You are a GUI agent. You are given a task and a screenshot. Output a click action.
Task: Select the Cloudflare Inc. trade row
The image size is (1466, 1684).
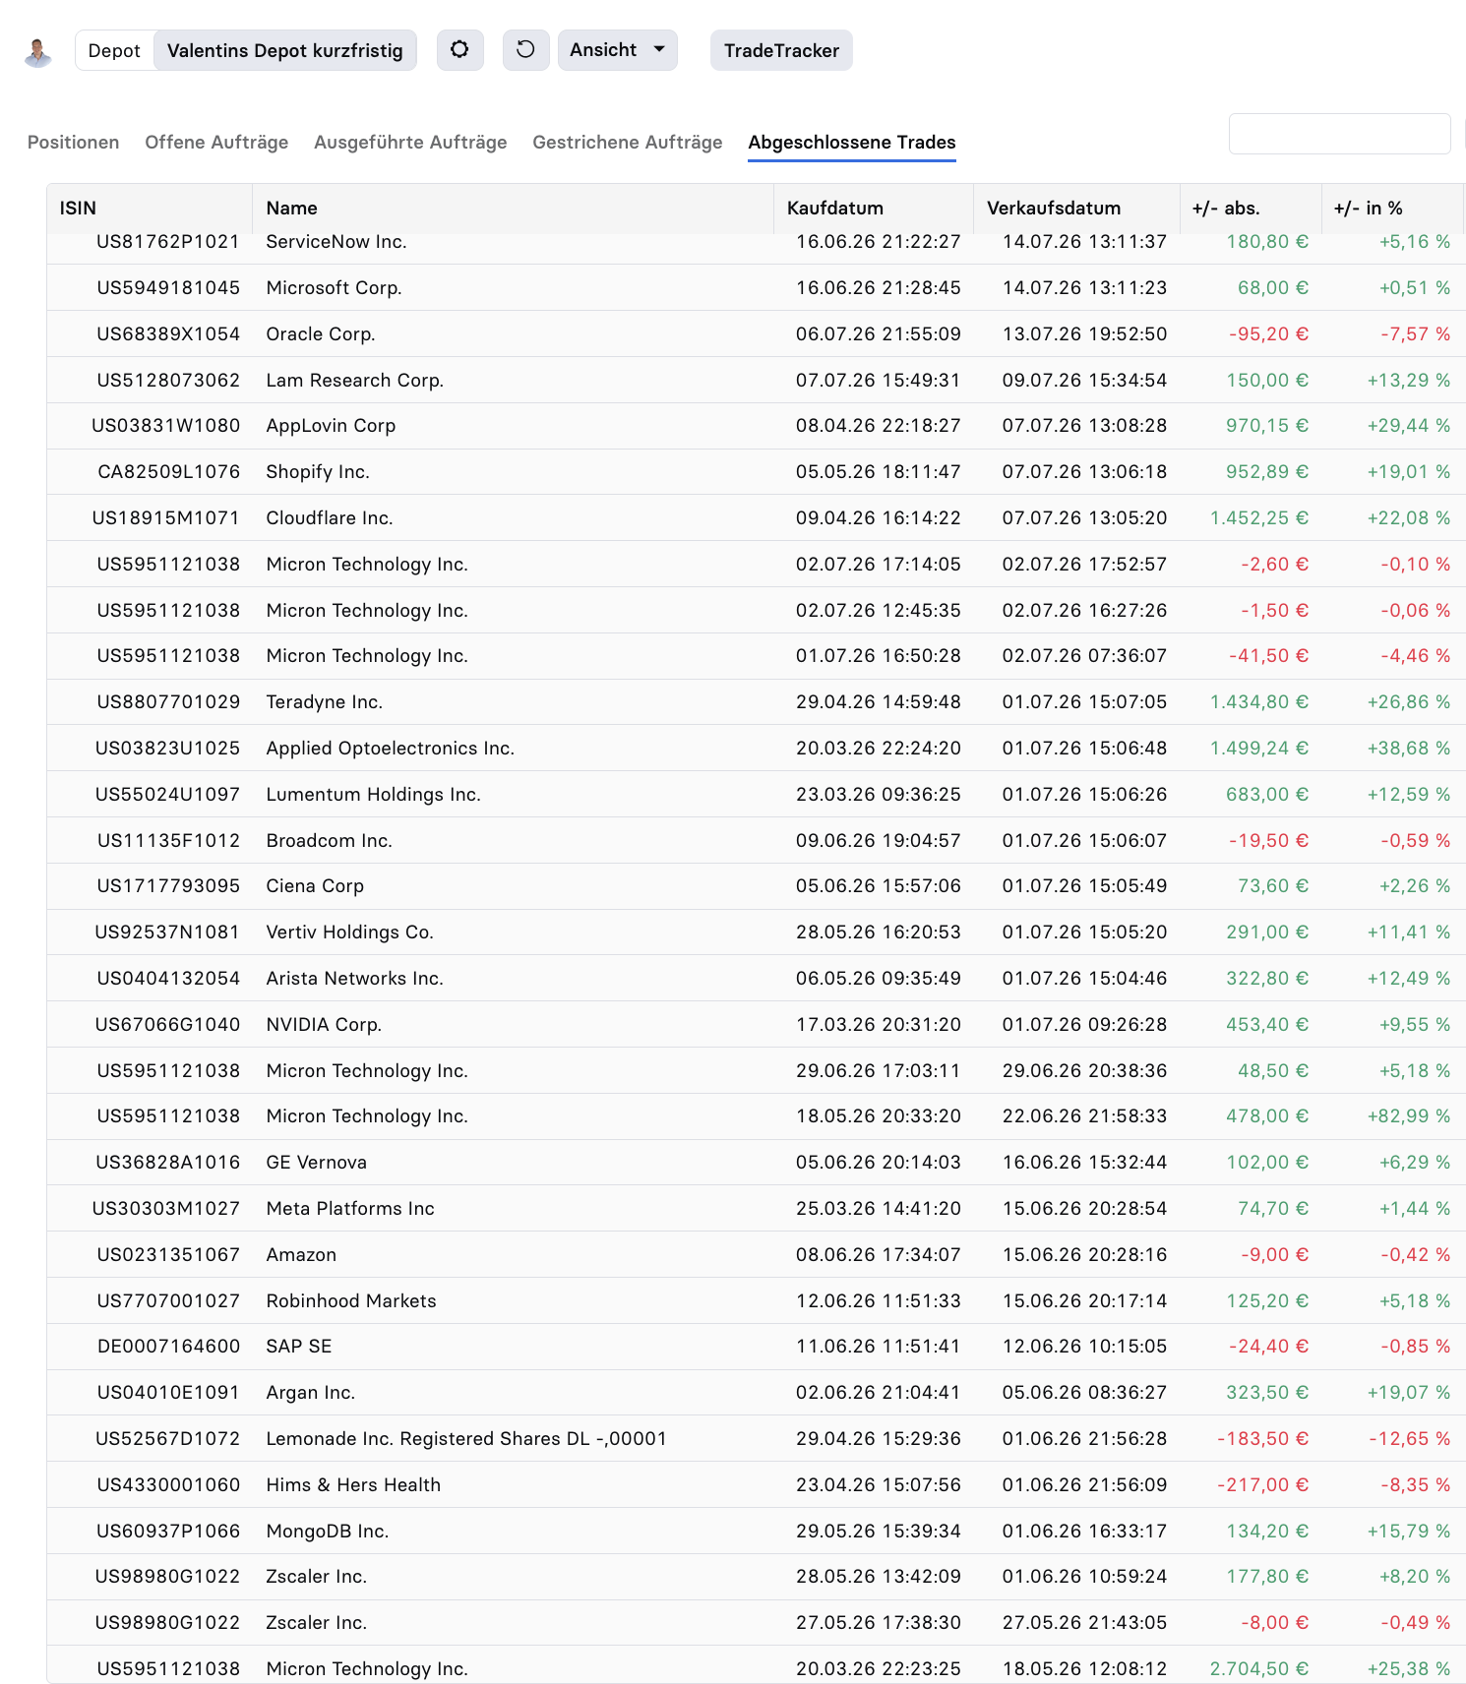756,517
